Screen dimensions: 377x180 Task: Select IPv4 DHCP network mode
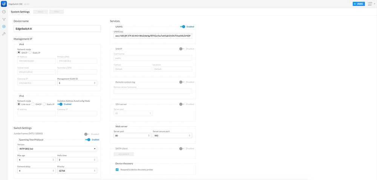[x=19, y=53]
